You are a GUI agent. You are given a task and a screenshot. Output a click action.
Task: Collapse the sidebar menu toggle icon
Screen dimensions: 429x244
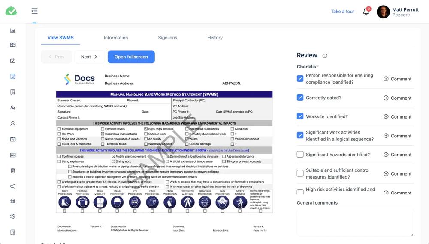pyautogui.click(x=34, y=11)
